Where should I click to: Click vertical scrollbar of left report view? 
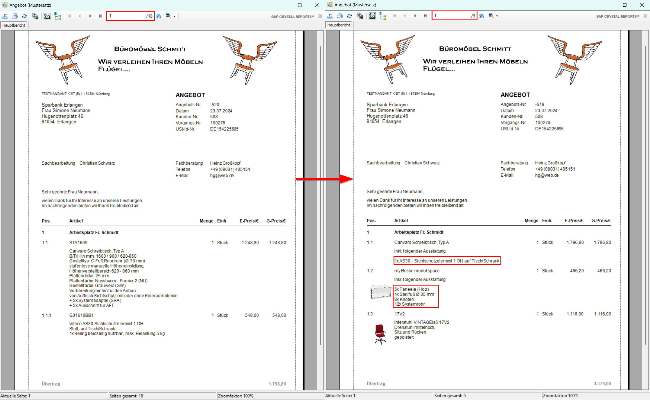click(x=320, y=195)
